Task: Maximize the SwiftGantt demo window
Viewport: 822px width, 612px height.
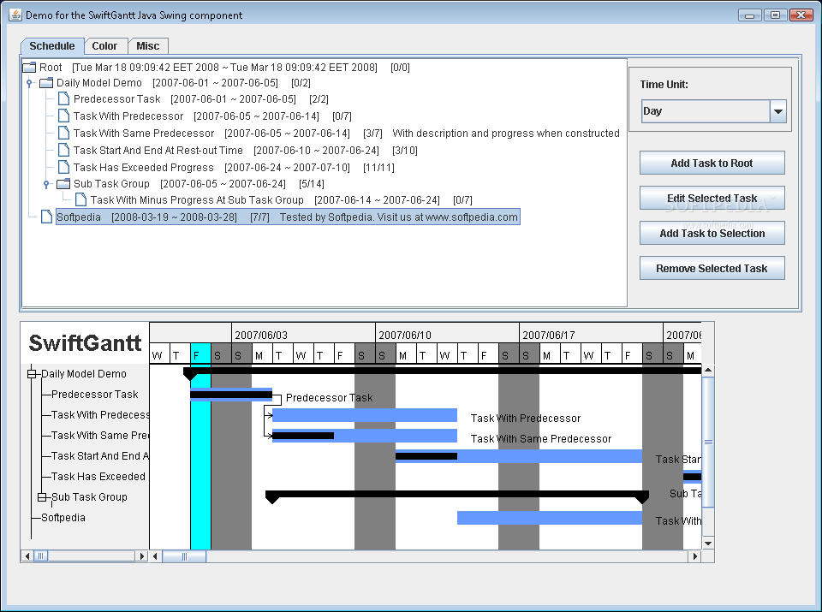Action: click(x=776, y=15)
